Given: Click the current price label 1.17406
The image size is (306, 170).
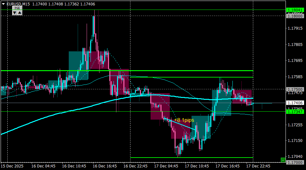Looking at the screenshot, I should pos(295,103).
